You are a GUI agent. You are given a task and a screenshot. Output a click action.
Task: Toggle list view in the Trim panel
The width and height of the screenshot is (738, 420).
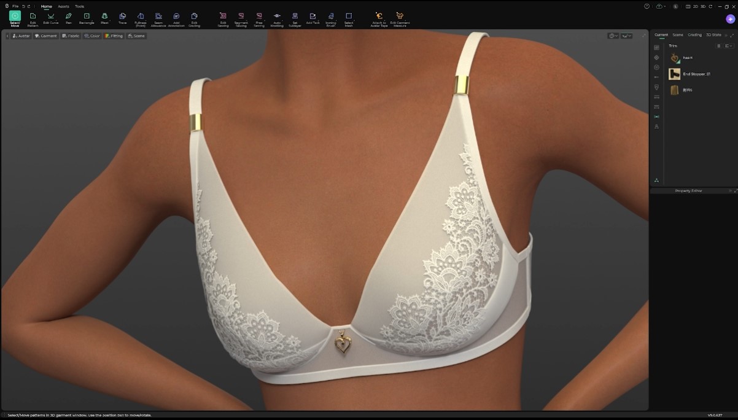(719, 46)
